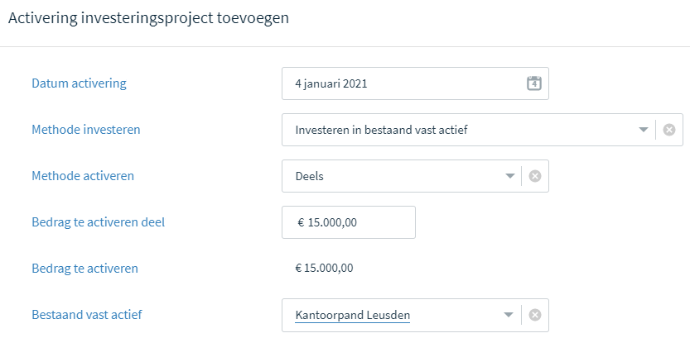Focus the Bedrag te activeren deel amount field
This screenshot has width=690, height=338.
(349, 222)
